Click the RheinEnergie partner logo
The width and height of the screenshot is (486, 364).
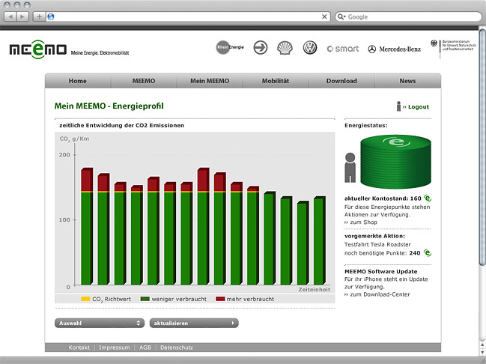tap(228, 47)
